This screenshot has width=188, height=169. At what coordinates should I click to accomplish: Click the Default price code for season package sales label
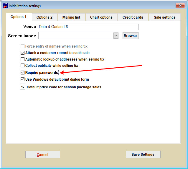pos(64,87)
